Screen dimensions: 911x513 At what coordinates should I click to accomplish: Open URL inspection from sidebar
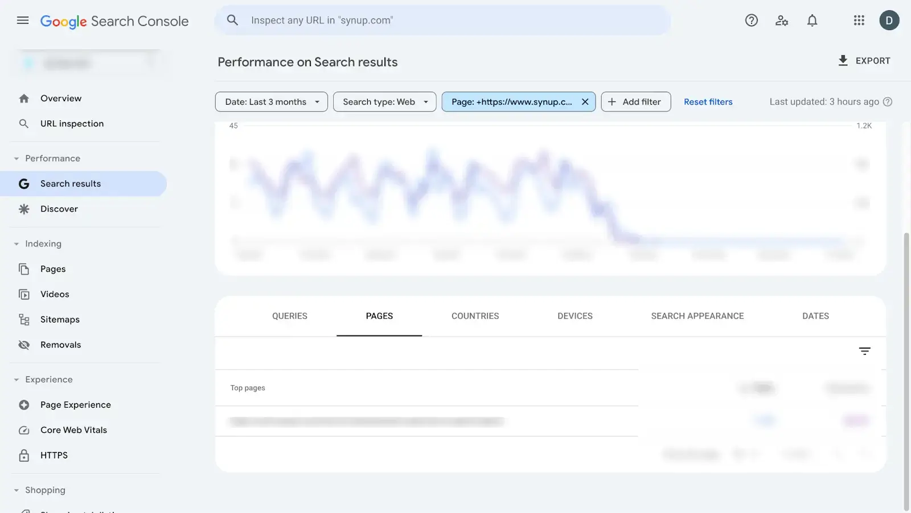tap(72, 123)
